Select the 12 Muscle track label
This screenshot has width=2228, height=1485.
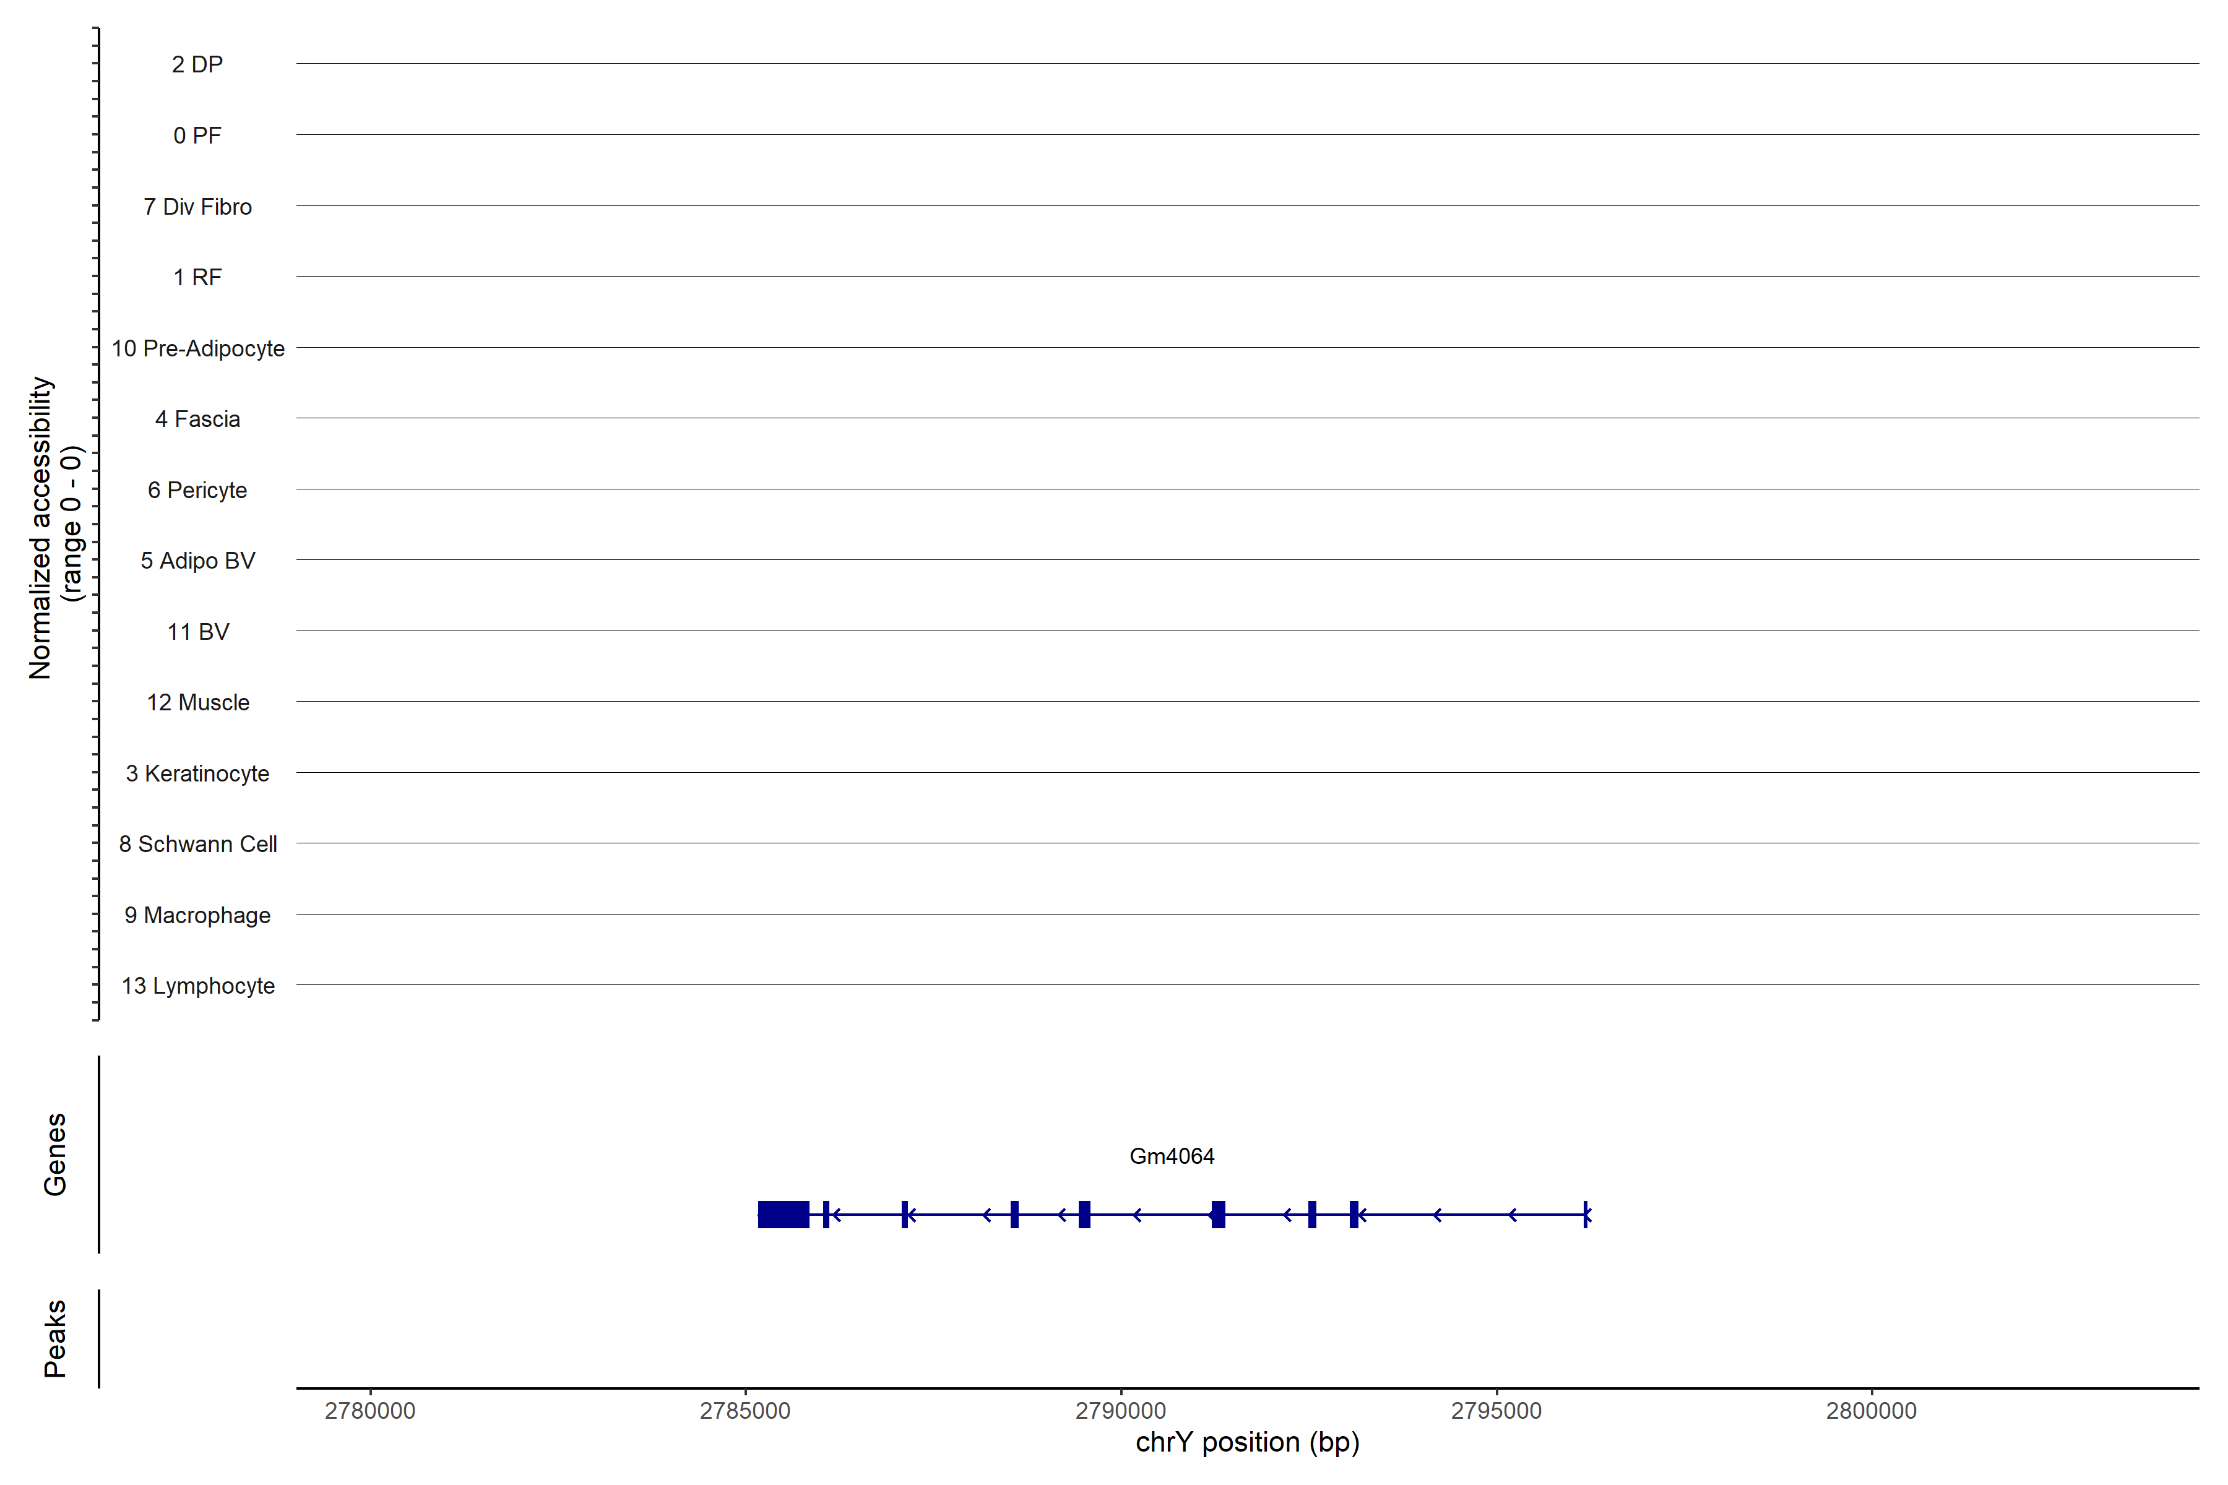pyautogui.click(x=197, y=703)
